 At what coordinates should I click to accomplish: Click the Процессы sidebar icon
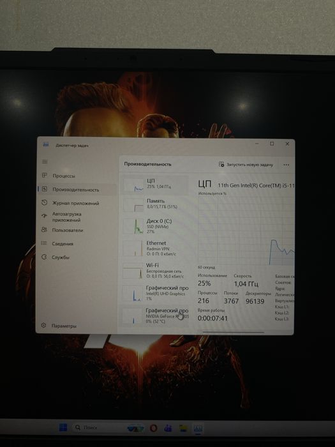point(45,176)
